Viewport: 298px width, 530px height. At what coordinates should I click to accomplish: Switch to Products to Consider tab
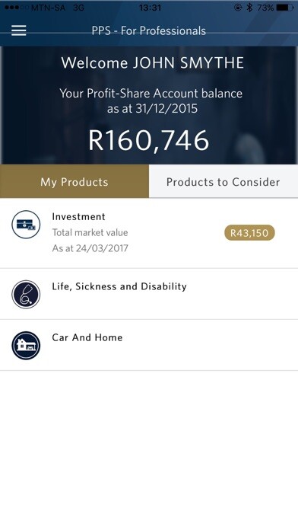(x=223, y=181)
